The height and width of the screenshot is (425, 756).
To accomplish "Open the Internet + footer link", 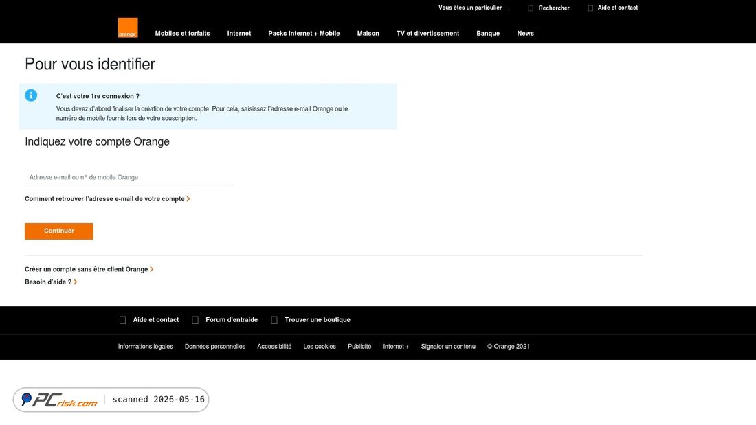I will pos(396,347).
